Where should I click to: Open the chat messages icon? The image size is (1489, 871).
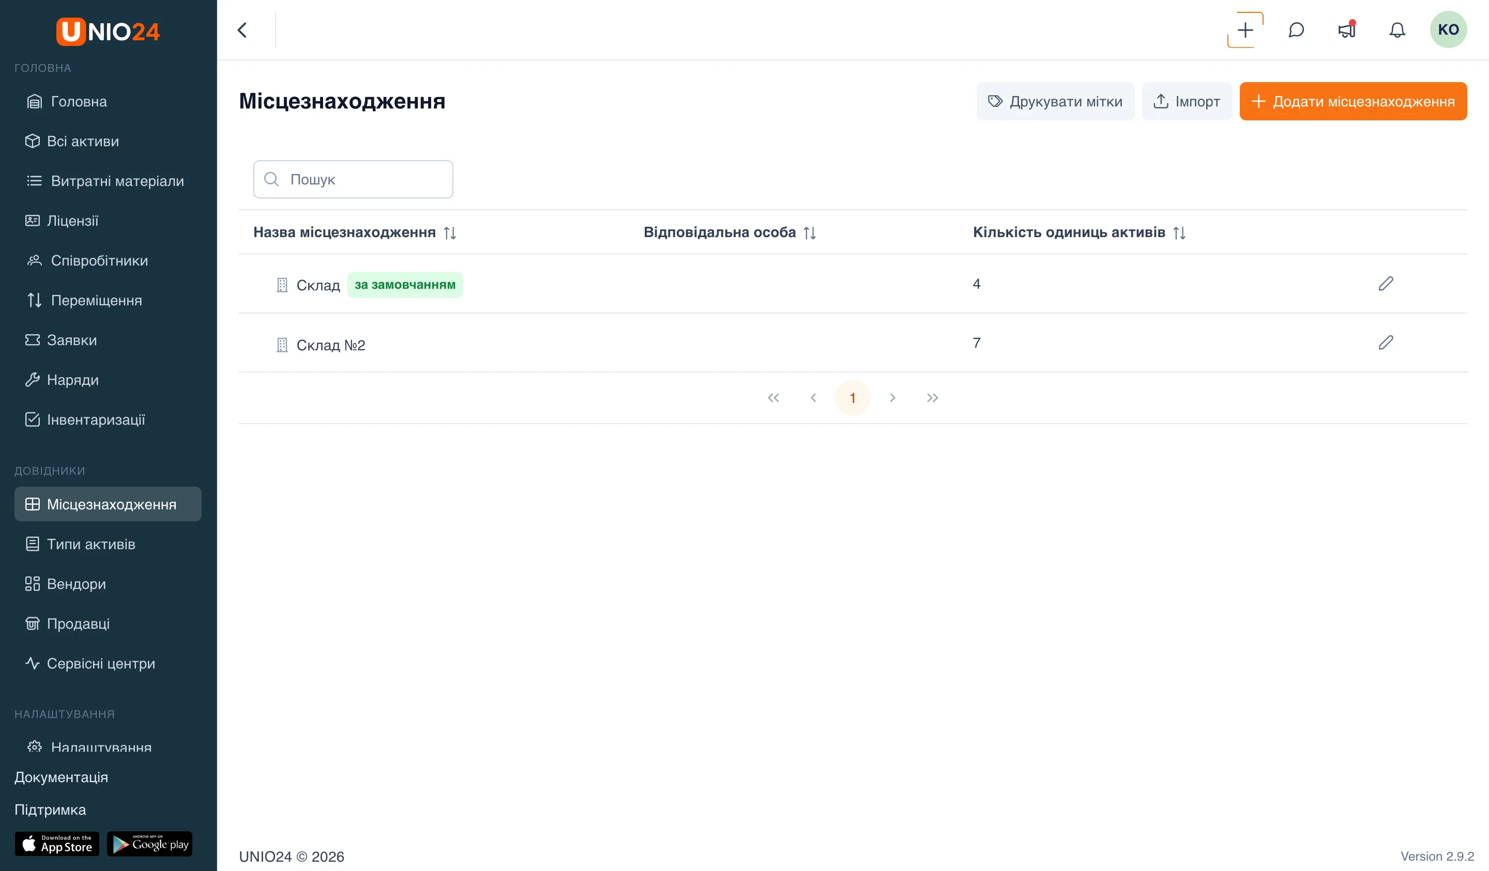coord(1296,30)
